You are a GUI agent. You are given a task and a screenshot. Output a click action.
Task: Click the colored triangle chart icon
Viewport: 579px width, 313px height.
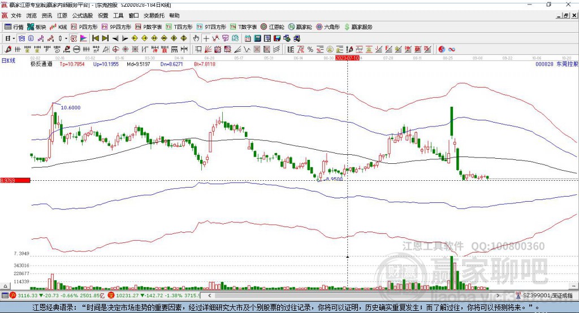click(x=84, y=38)
